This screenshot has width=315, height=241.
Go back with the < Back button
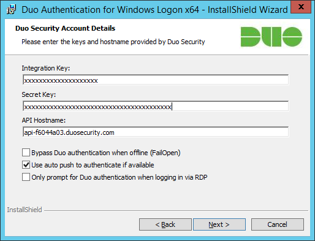point(165,224)
